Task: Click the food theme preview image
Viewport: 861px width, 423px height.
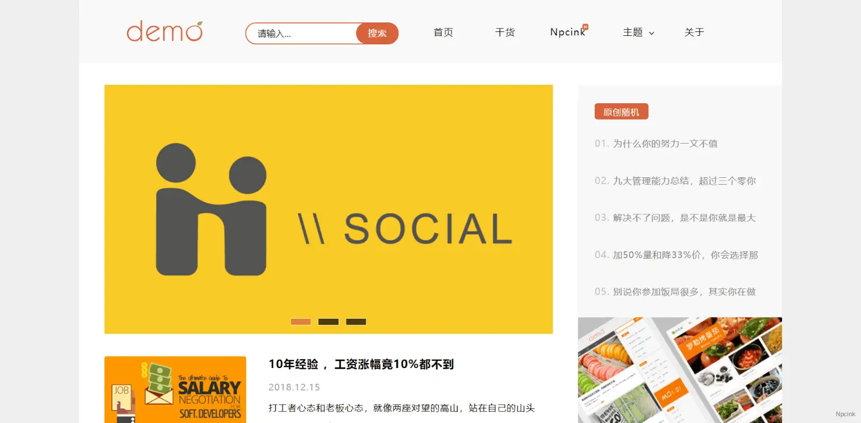Action: (x=679, y=370)
